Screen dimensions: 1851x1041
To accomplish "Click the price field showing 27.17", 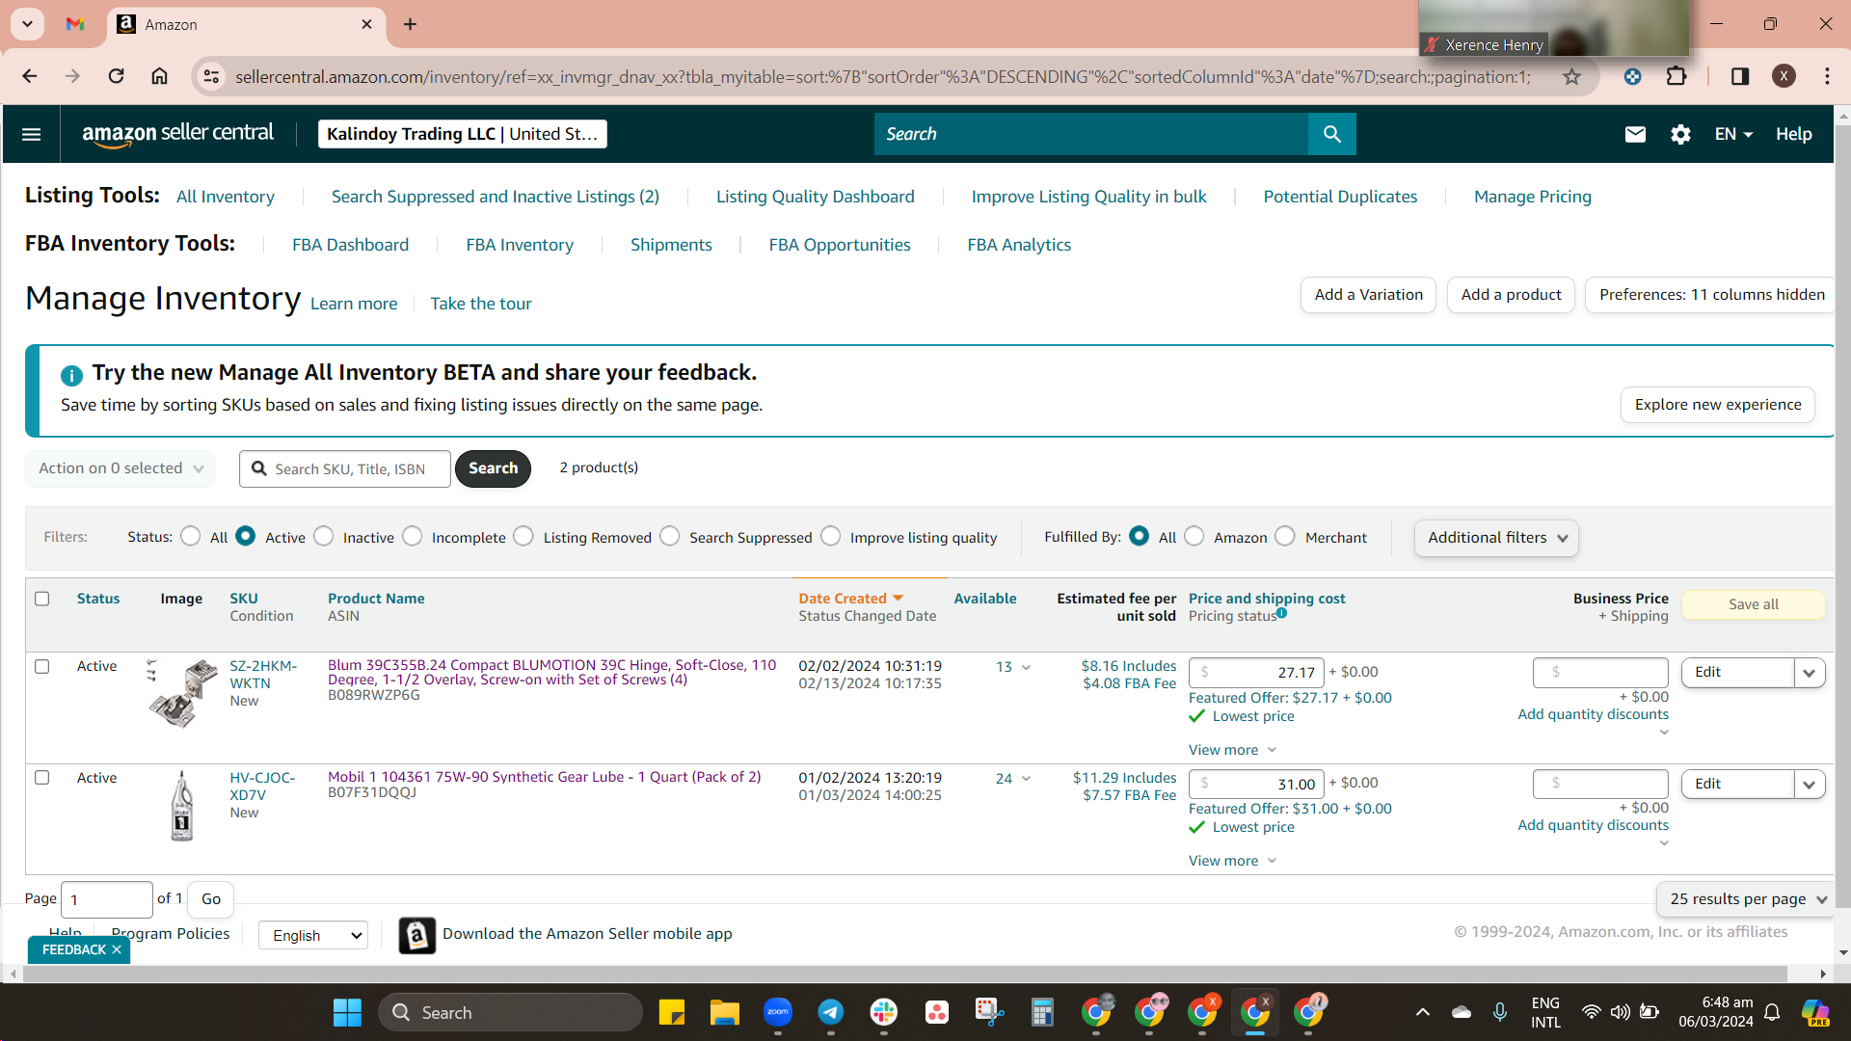I will (x=1256, y=673).
